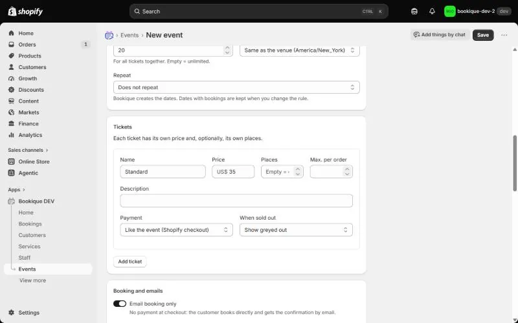The width and height of the screenshot is (518, 323).
Task: Open the Repeat dropdown
Action: 236,87
